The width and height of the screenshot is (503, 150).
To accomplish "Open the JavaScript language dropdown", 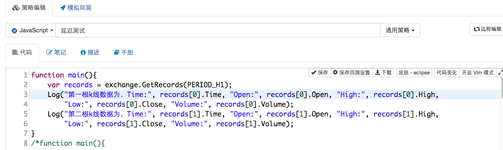I will [31, 30].
